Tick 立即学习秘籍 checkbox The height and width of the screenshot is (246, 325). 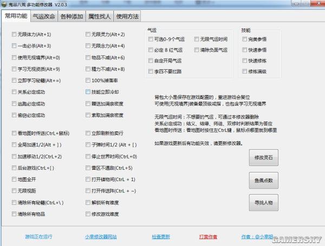pyautogui.click(x=14, y=81)
